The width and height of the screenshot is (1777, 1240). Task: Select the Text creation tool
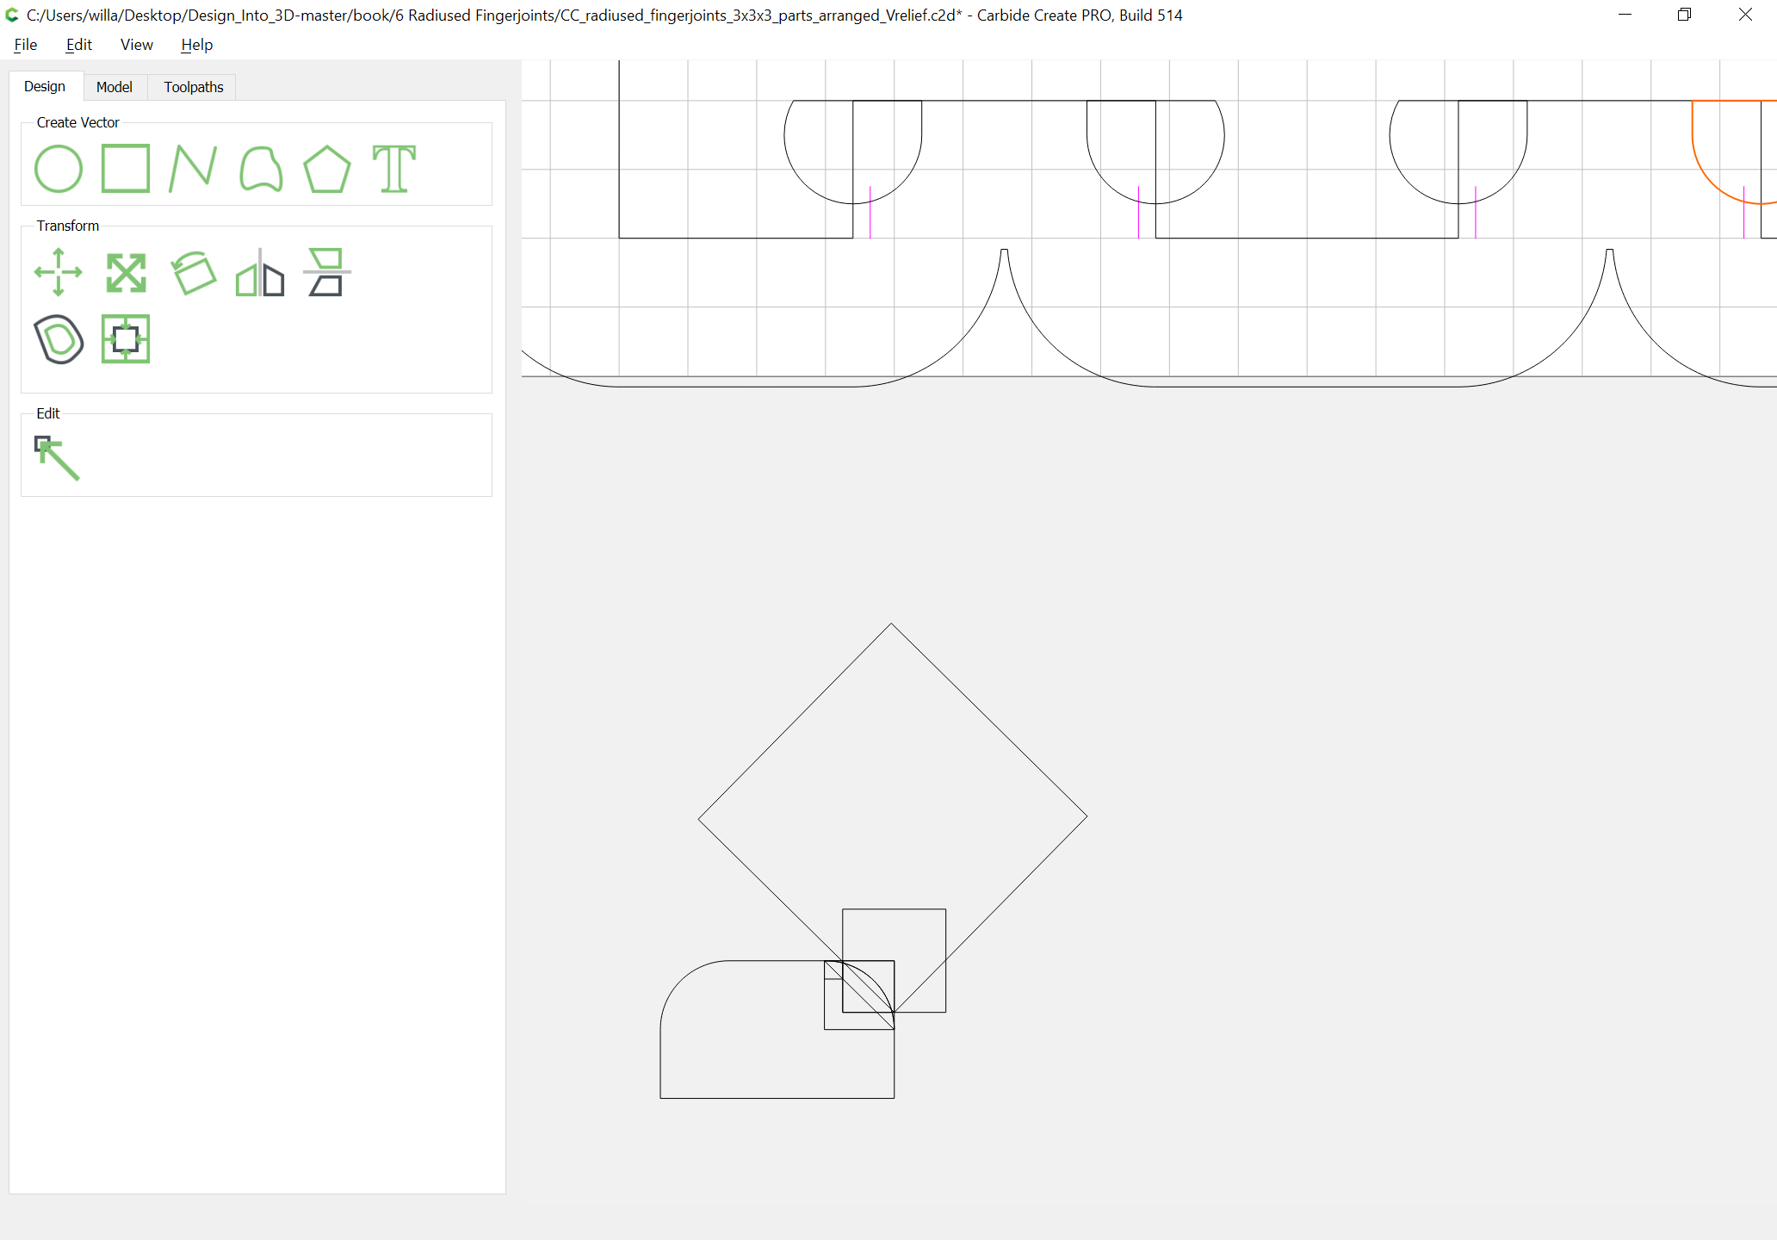click(x=394, y=169)
